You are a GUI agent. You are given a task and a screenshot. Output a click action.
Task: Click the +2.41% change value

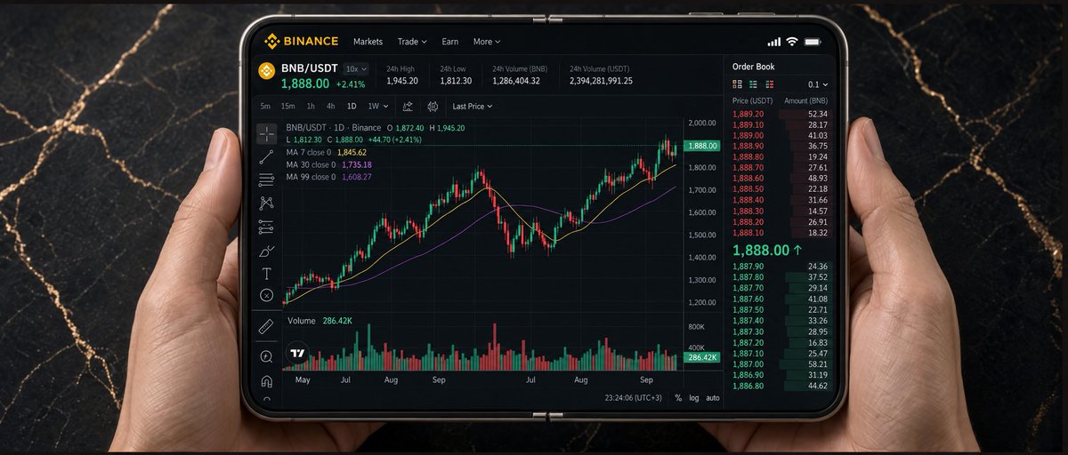[350, 84]
